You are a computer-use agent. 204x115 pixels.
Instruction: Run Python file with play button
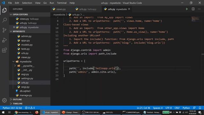[x=187, y=9]
